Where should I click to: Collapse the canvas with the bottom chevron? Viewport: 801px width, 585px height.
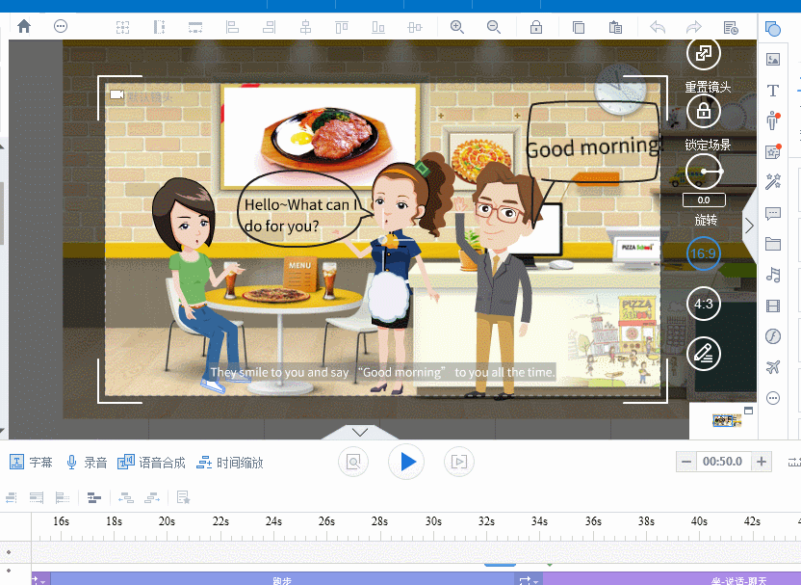point(360,433)
